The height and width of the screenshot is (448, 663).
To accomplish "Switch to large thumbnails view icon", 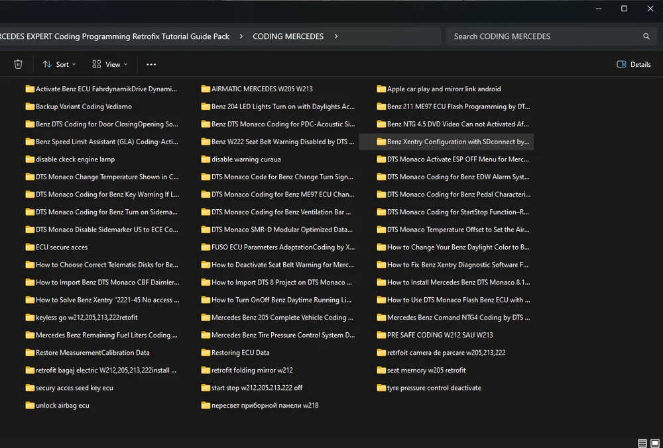I will pos(655,443).
